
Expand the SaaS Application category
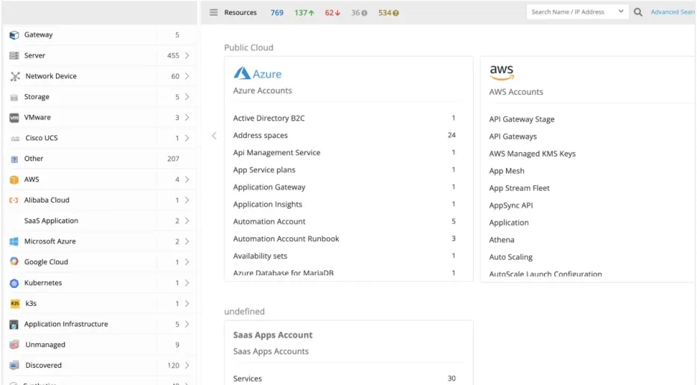(x=187, y=221)
